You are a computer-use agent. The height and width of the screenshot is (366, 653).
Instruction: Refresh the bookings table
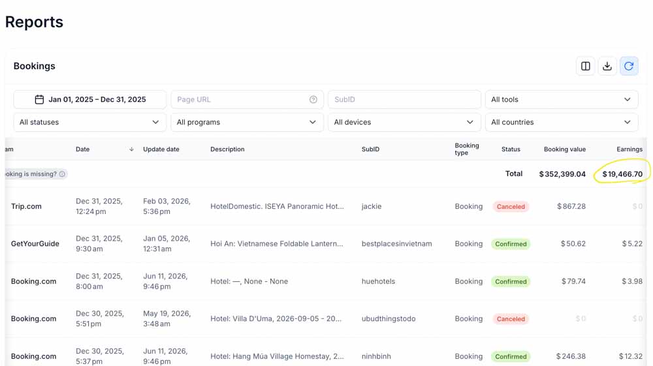(629, 66)
